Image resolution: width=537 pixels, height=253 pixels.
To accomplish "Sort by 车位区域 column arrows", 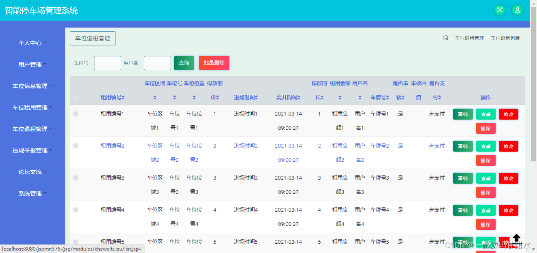I will (x=155, y=98).
